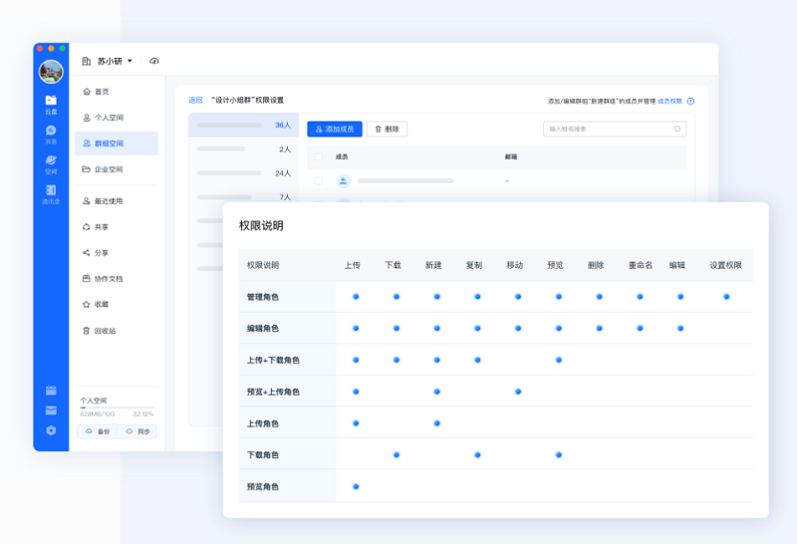Click the 返回 back link
This screenshot has height=544, width=797.
coord(195,101)
